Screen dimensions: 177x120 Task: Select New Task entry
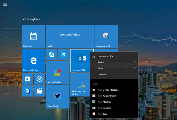coord(114,114)
